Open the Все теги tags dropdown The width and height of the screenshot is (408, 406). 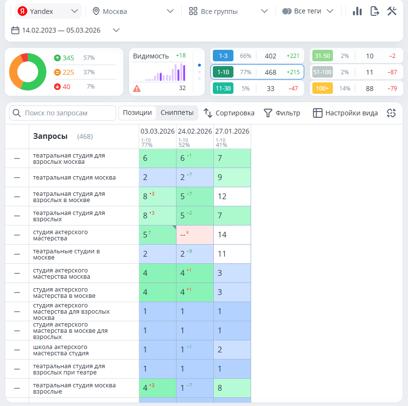point(308,11)
